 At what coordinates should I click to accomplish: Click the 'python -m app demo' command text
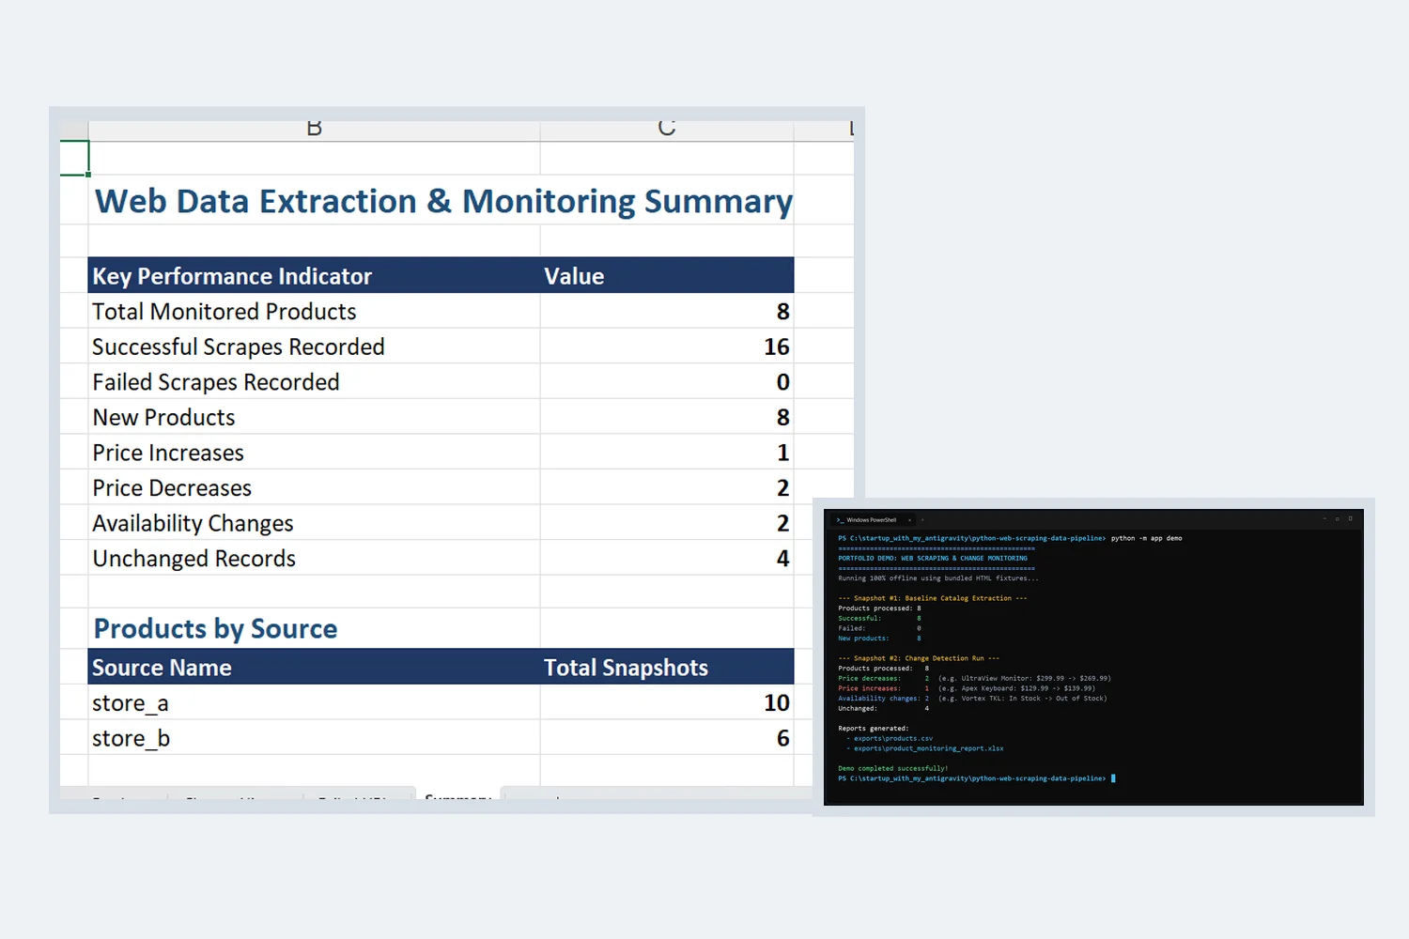(1146, 538)
